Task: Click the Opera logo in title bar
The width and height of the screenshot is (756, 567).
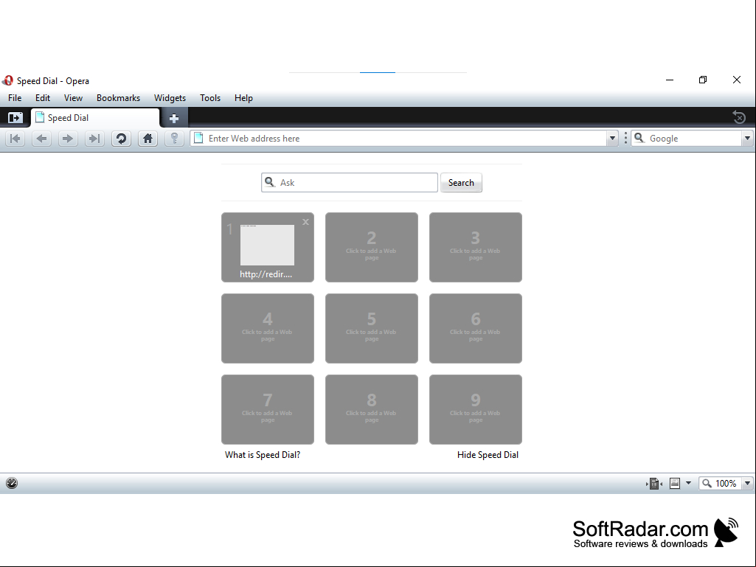Action: [x=7, y=80]
